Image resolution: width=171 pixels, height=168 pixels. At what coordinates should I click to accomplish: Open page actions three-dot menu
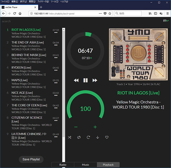coord(100,13)
